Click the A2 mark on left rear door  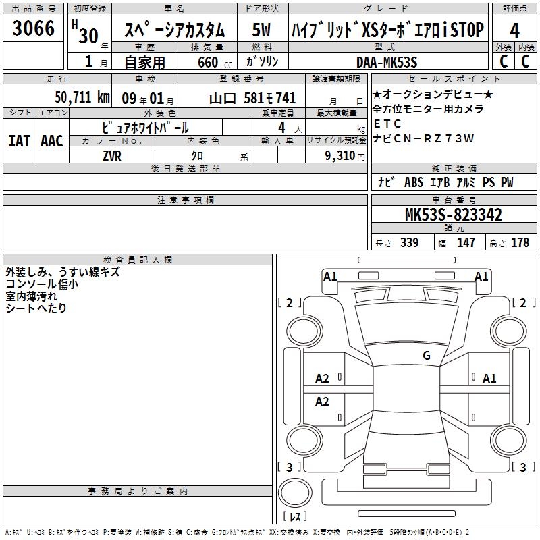(322, 401)
